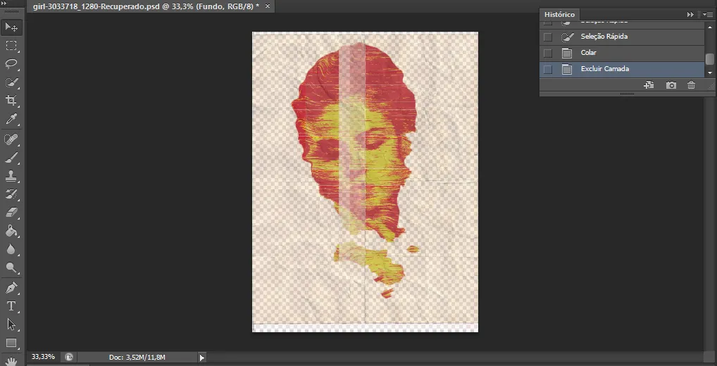This screenshot has height=366, width=717.
Task: Select the Excluir Camada history state
Action: tap(623, 70)
